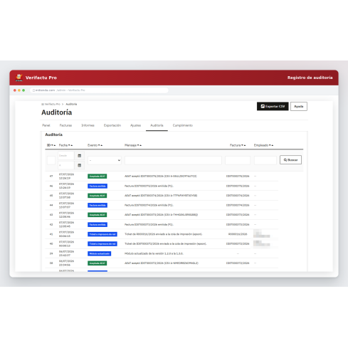The image size is (348, 348).
Task: Open the Informes tab
Action: (x=88, y=125)
